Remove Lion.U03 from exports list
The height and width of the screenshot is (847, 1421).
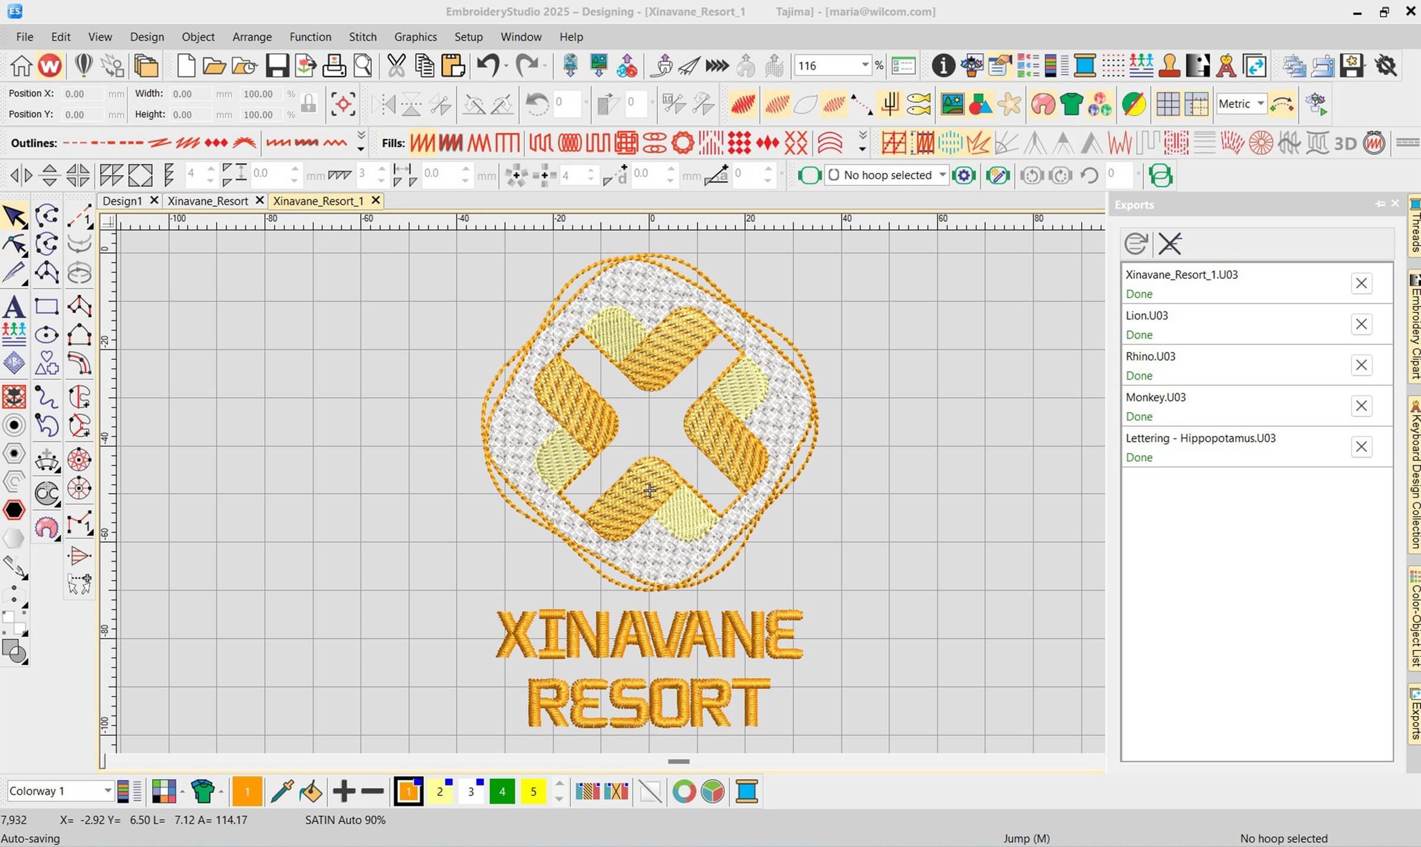pyautogui.click(x=1361, y=324)
